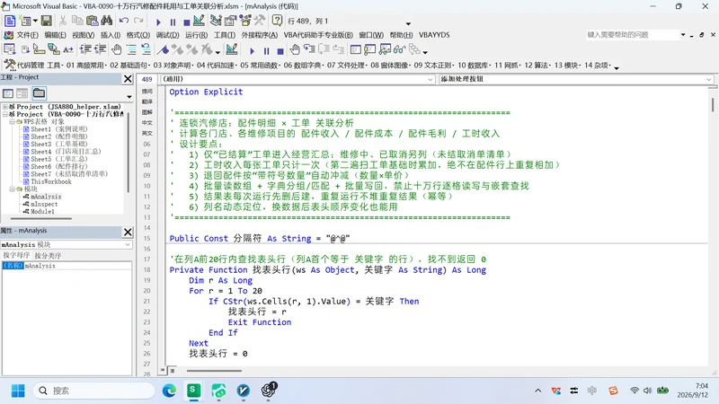
Task: Click the Paste clipboard icon
Action: (93, 21)
